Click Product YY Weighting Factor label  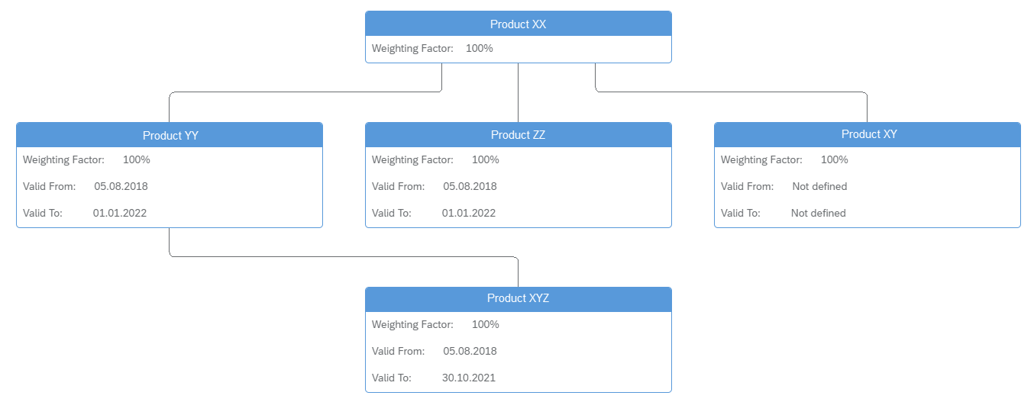pos(63,159)
